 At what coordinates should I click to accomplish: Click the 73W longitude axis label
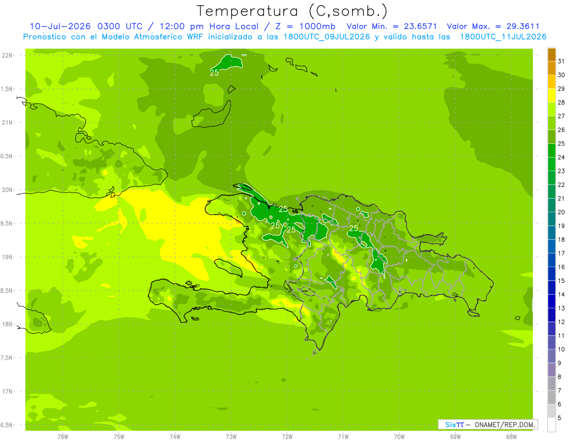231,436
